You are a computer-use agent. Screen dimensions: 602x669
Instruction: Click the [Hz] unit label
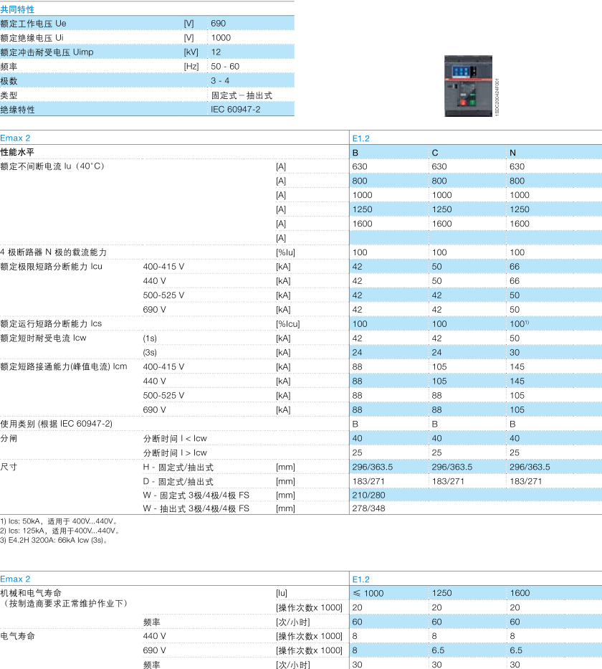pos(191,67)
